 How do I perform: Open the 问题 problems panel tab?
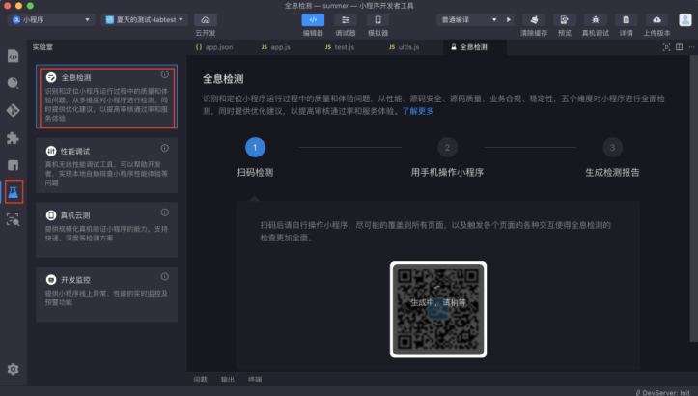tap(200, 380)
